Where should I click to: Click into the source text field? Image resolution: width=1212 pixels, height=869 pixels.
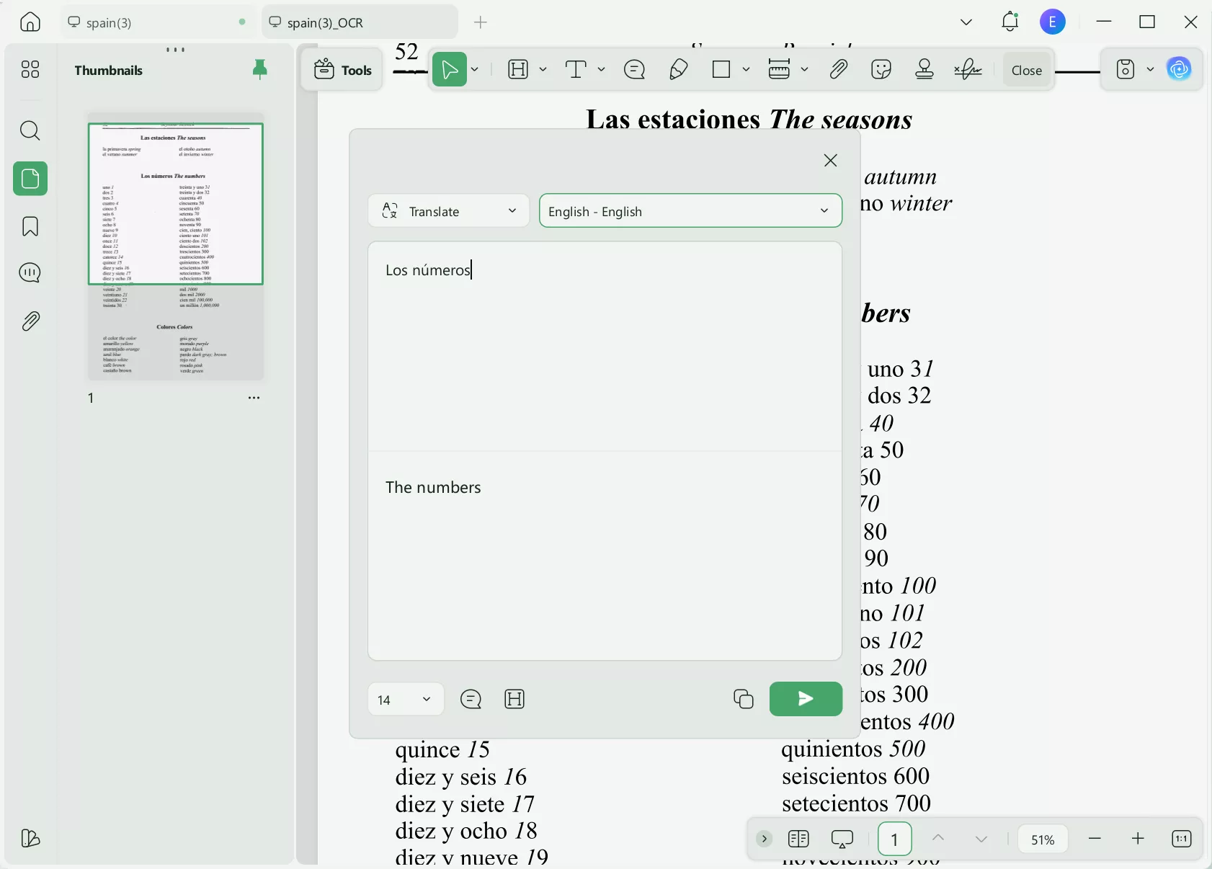605,346
